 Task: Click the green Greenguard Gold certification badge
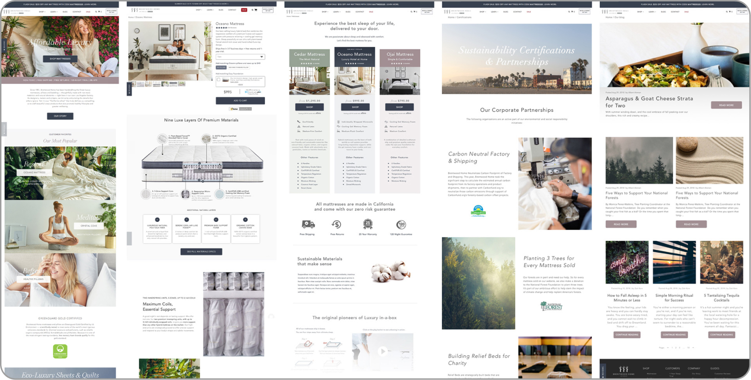coord(60,351)
